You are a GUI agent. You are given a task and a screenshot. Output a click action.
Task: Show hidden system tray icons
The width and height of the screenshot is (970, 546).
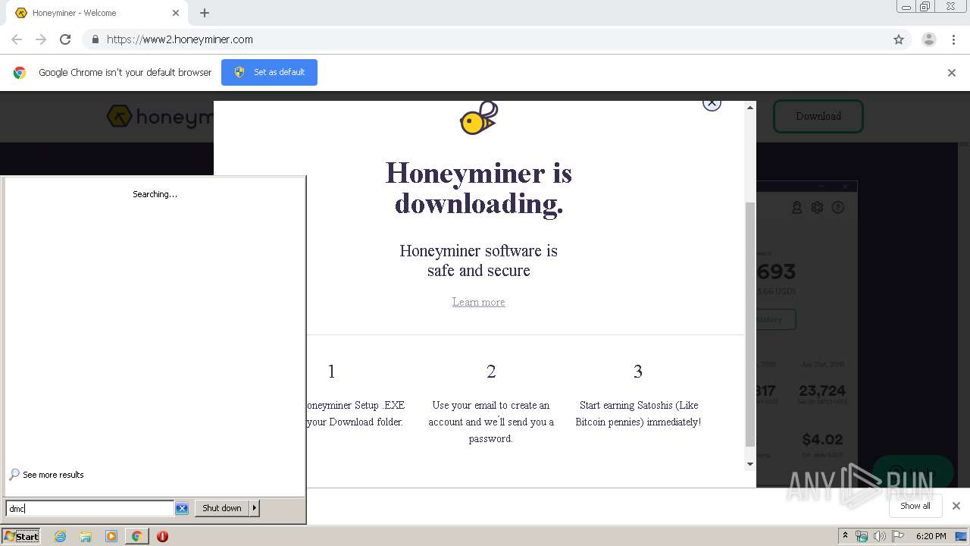point(845,536)
